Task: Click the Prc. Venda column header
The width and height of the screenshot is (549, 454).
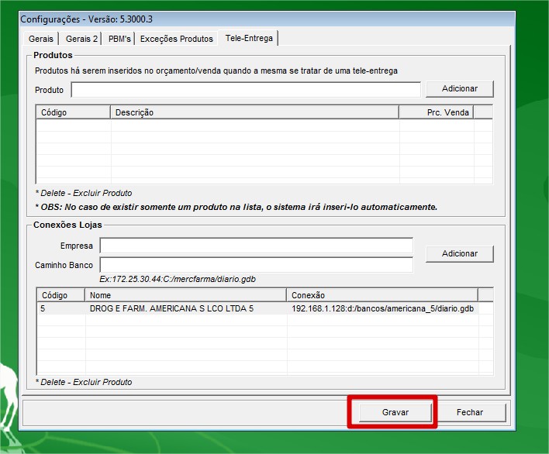Action: pos(436,112)
